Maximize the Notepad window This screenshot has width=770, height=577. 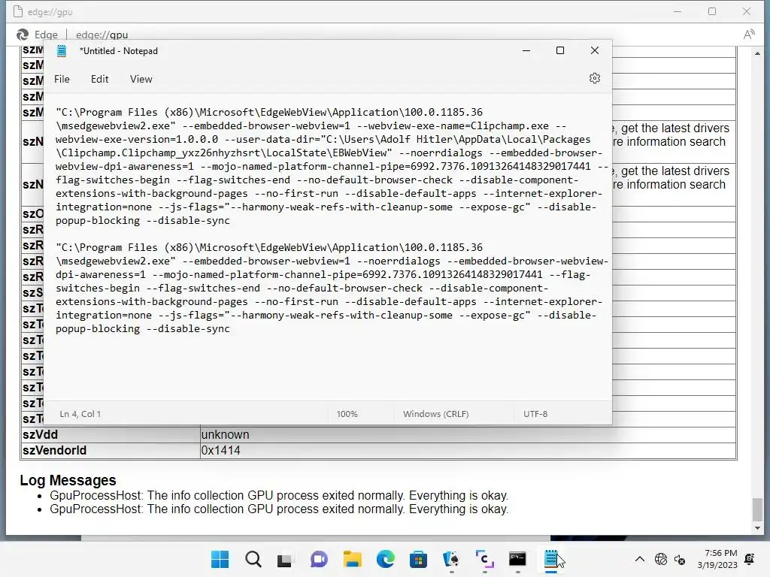tap(559, 50)
